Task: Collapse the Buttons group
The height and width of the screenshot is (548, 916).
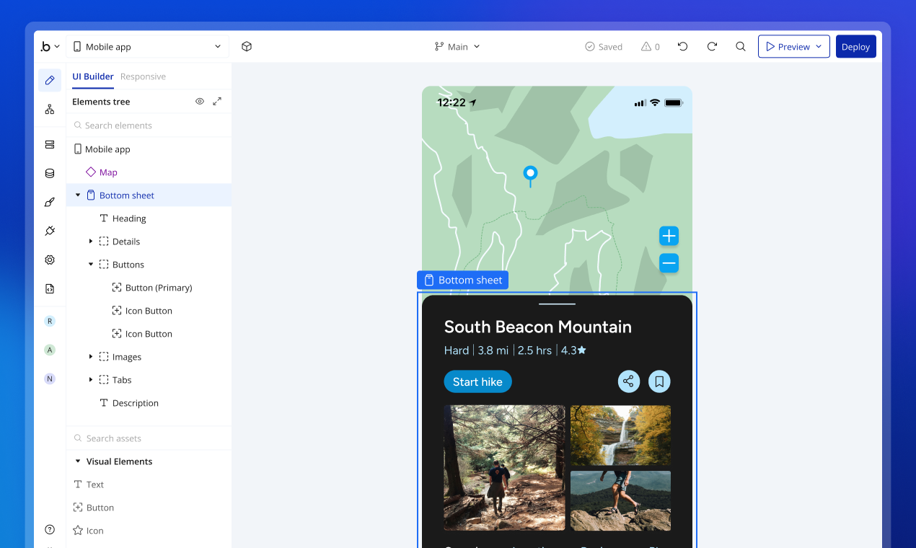Action: coord(91,265)
